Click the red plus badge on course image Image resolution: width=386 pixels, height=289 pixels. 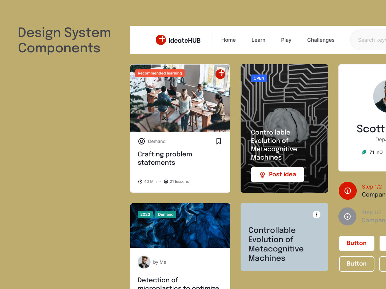coord(220,74)
